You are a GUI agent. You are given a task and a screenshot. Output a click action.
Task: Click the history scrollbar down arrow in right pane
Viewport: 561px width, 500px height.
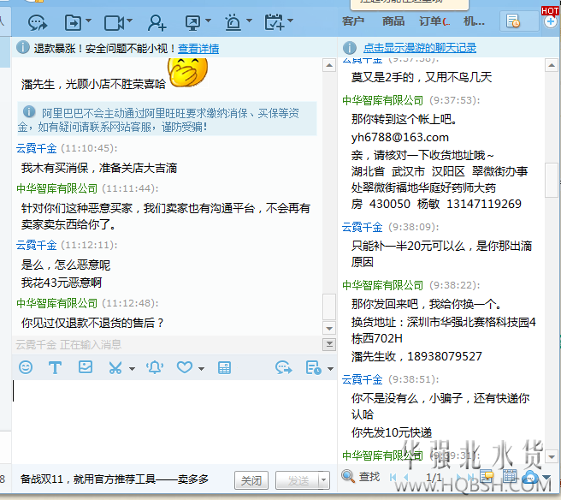(x=552, y=456)
